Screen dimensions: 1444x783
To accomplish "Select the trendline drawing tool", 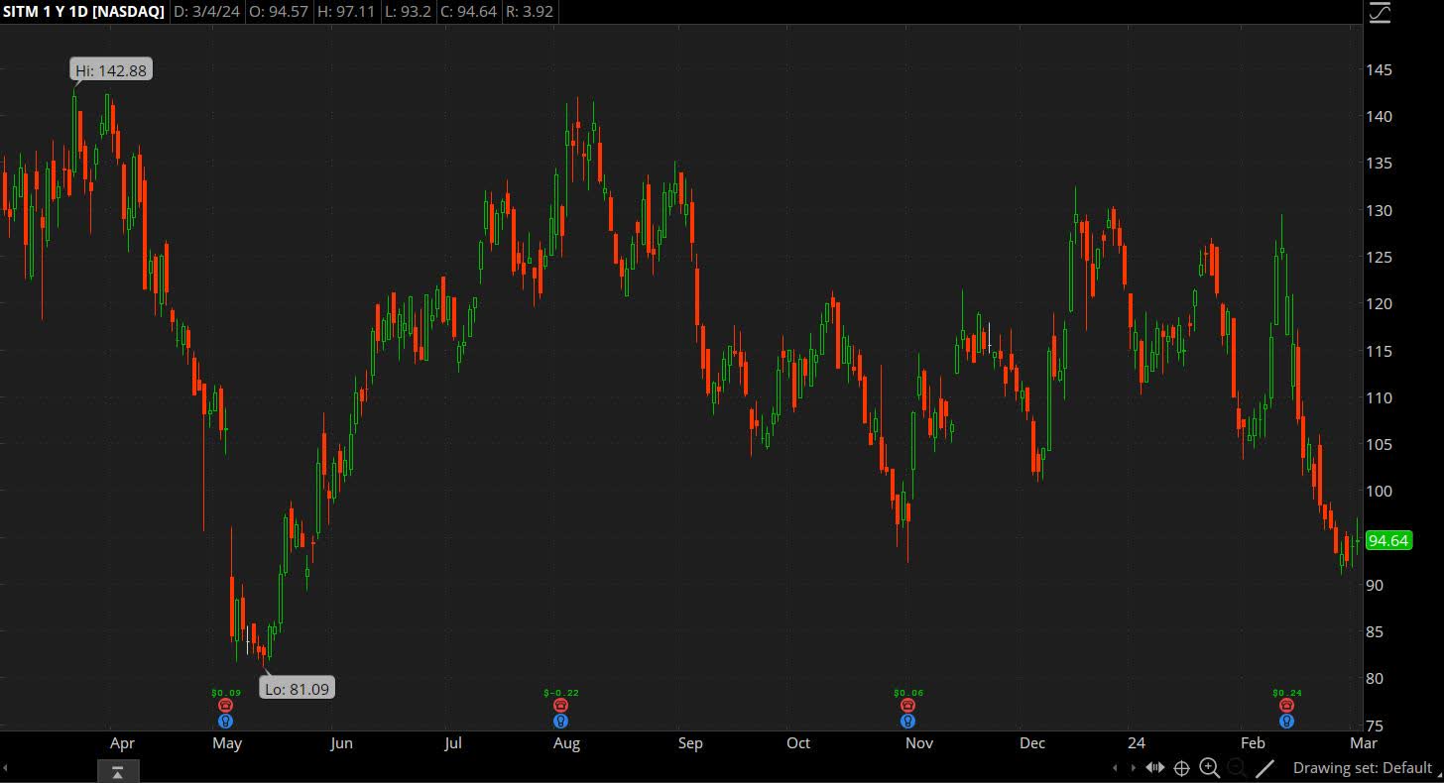I will point(1264,768).
